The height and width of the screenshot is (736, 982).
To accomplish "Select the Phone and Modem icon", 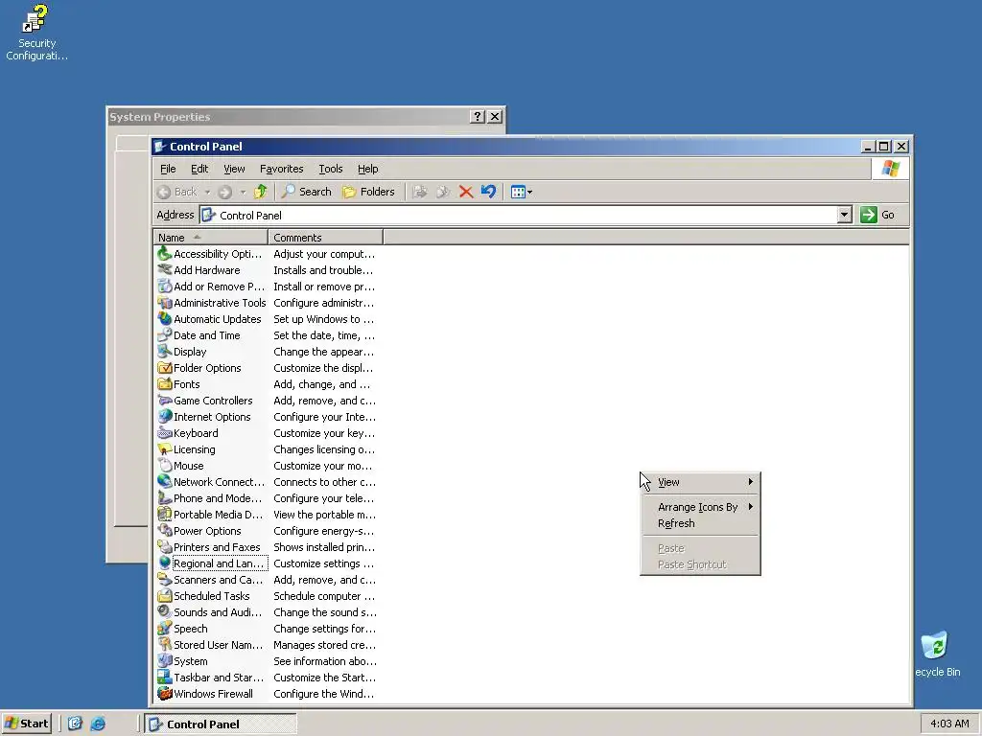I will (x=165, y=497).
